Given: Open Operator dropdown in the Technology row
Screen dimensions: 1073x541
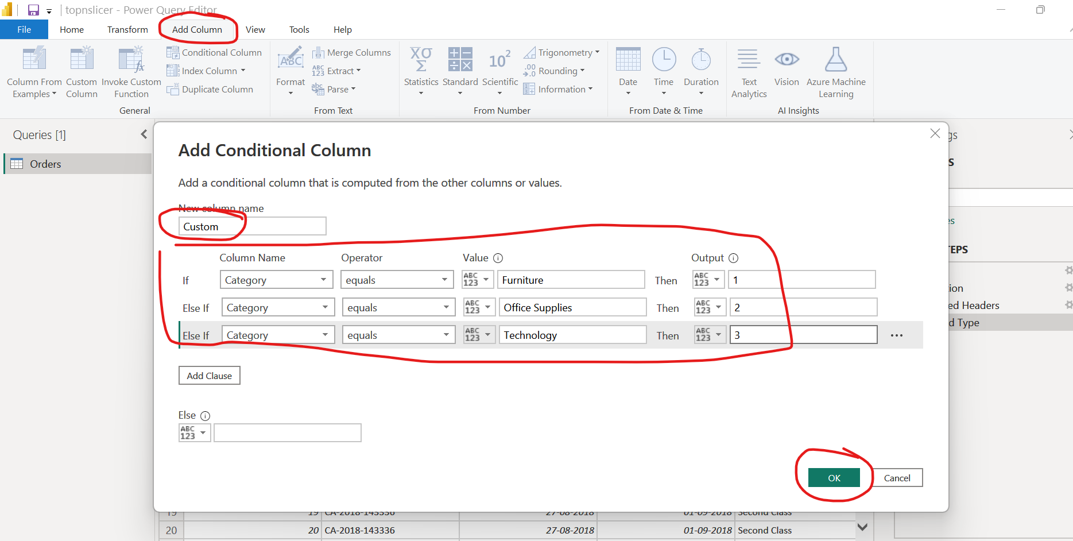Looking at the screenshot, I should tap(398, 335).
